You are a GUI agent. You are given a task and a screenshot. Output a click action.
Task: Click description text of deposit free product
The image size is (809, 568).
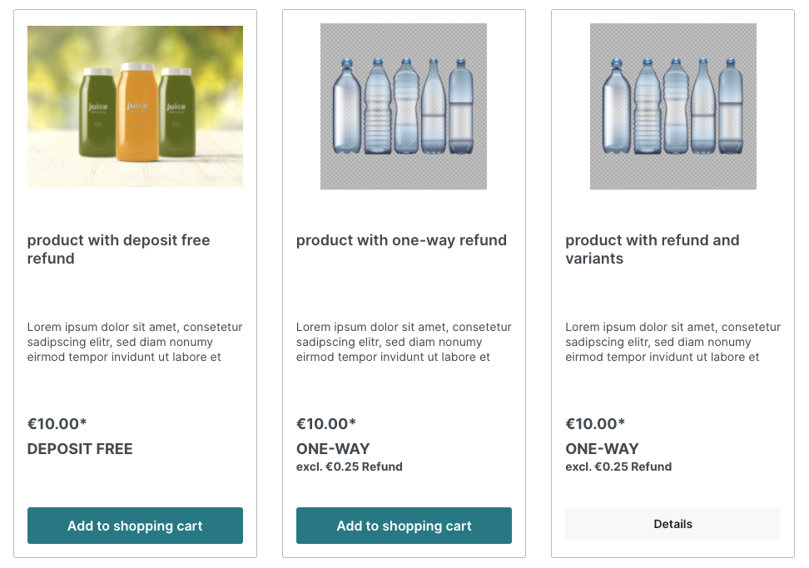pyautogui.click(x=135, y=342)
